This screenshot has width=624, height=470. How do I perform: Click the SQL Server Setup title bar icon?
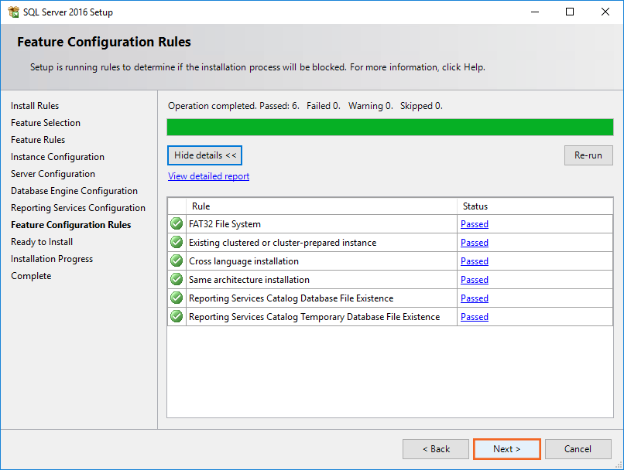13,12
